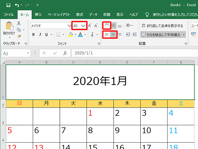The height and width of the screenshot is (149, 198).
Task: Apply cell borders icon
Action: coord(58,34)
